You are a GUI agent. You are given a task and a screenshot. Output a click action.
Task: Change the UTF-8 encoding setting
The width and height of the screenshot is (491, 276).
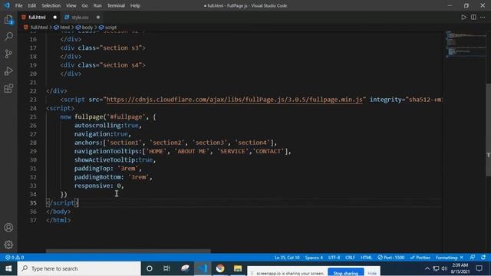[334, 258]
